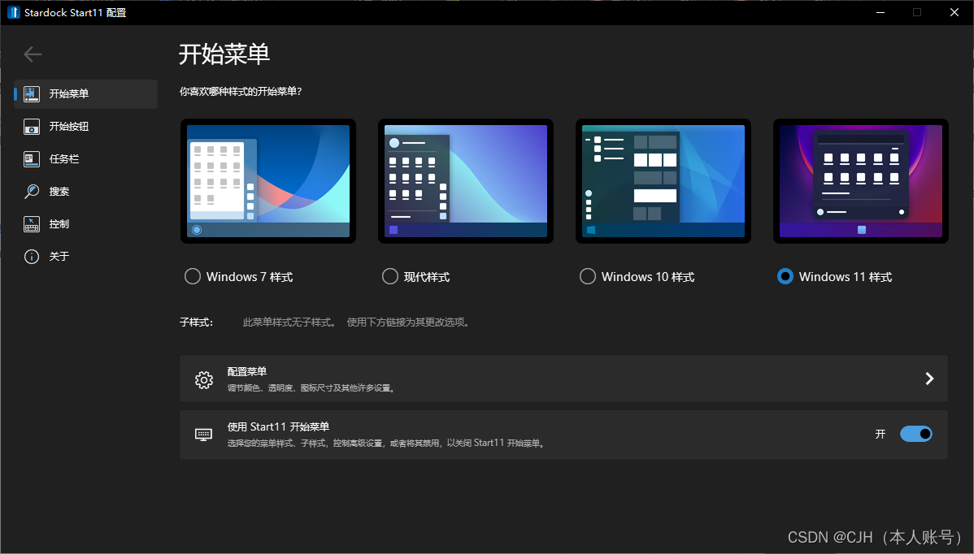Open the 搜索 settings section
The image size is (974, 554).
31,191
